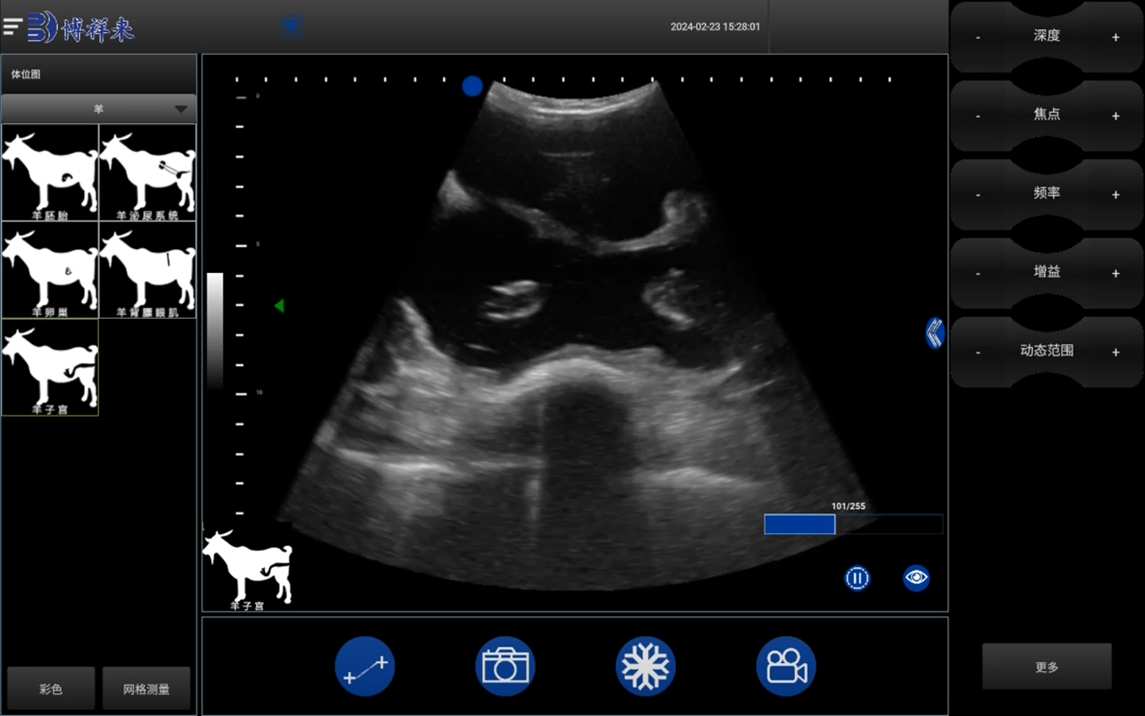Pause cine playback
The width and height of the screenshot is (1145, 716).
[x=857, y=578]
